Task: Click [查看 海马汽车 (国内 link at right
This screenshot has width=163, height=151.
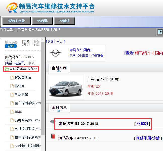Action: click(144, 53)
